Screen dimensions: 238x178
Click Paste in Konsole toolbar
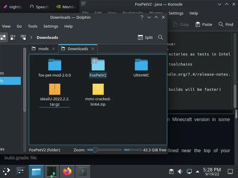[204, 24]
